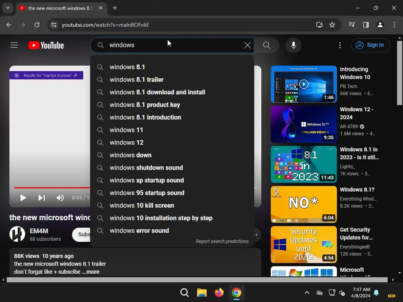This screenshot has width=403, height=302.
Task: Click Report search predictions link
Action: (x=222, y=241)
